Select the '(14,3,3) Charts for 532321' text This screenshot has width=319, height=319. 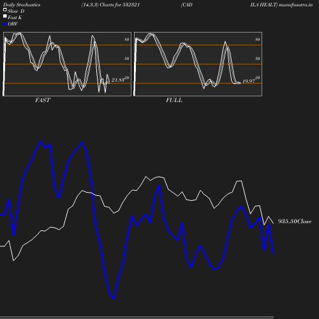pyautogui.click(x=110, y=4)
